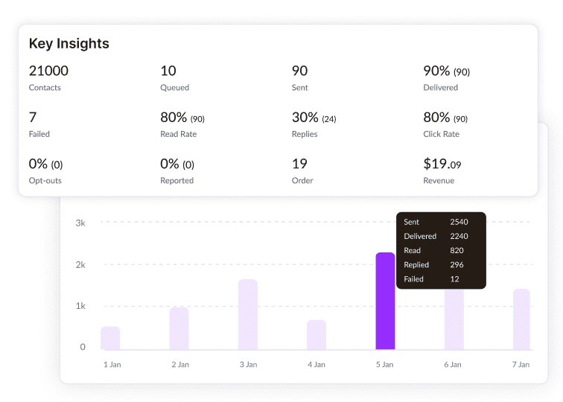This screenshot has width=563, height=402.
Task: Click the Replied 296 tooltip row
Action: click(x=433, y=265)
